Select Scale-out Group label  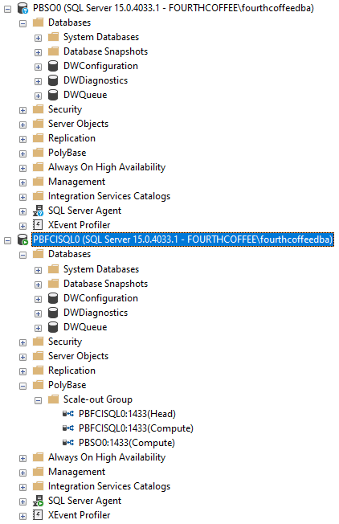pyautogui.click(x=98, y=399)
